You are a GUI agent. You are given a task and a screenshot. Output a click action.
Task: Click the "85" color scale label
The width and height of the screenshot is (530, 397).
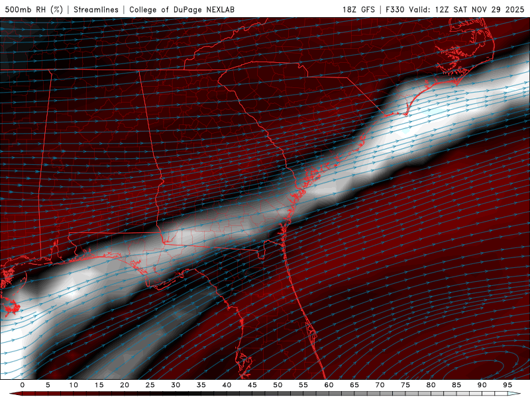[x=456, y=385]
